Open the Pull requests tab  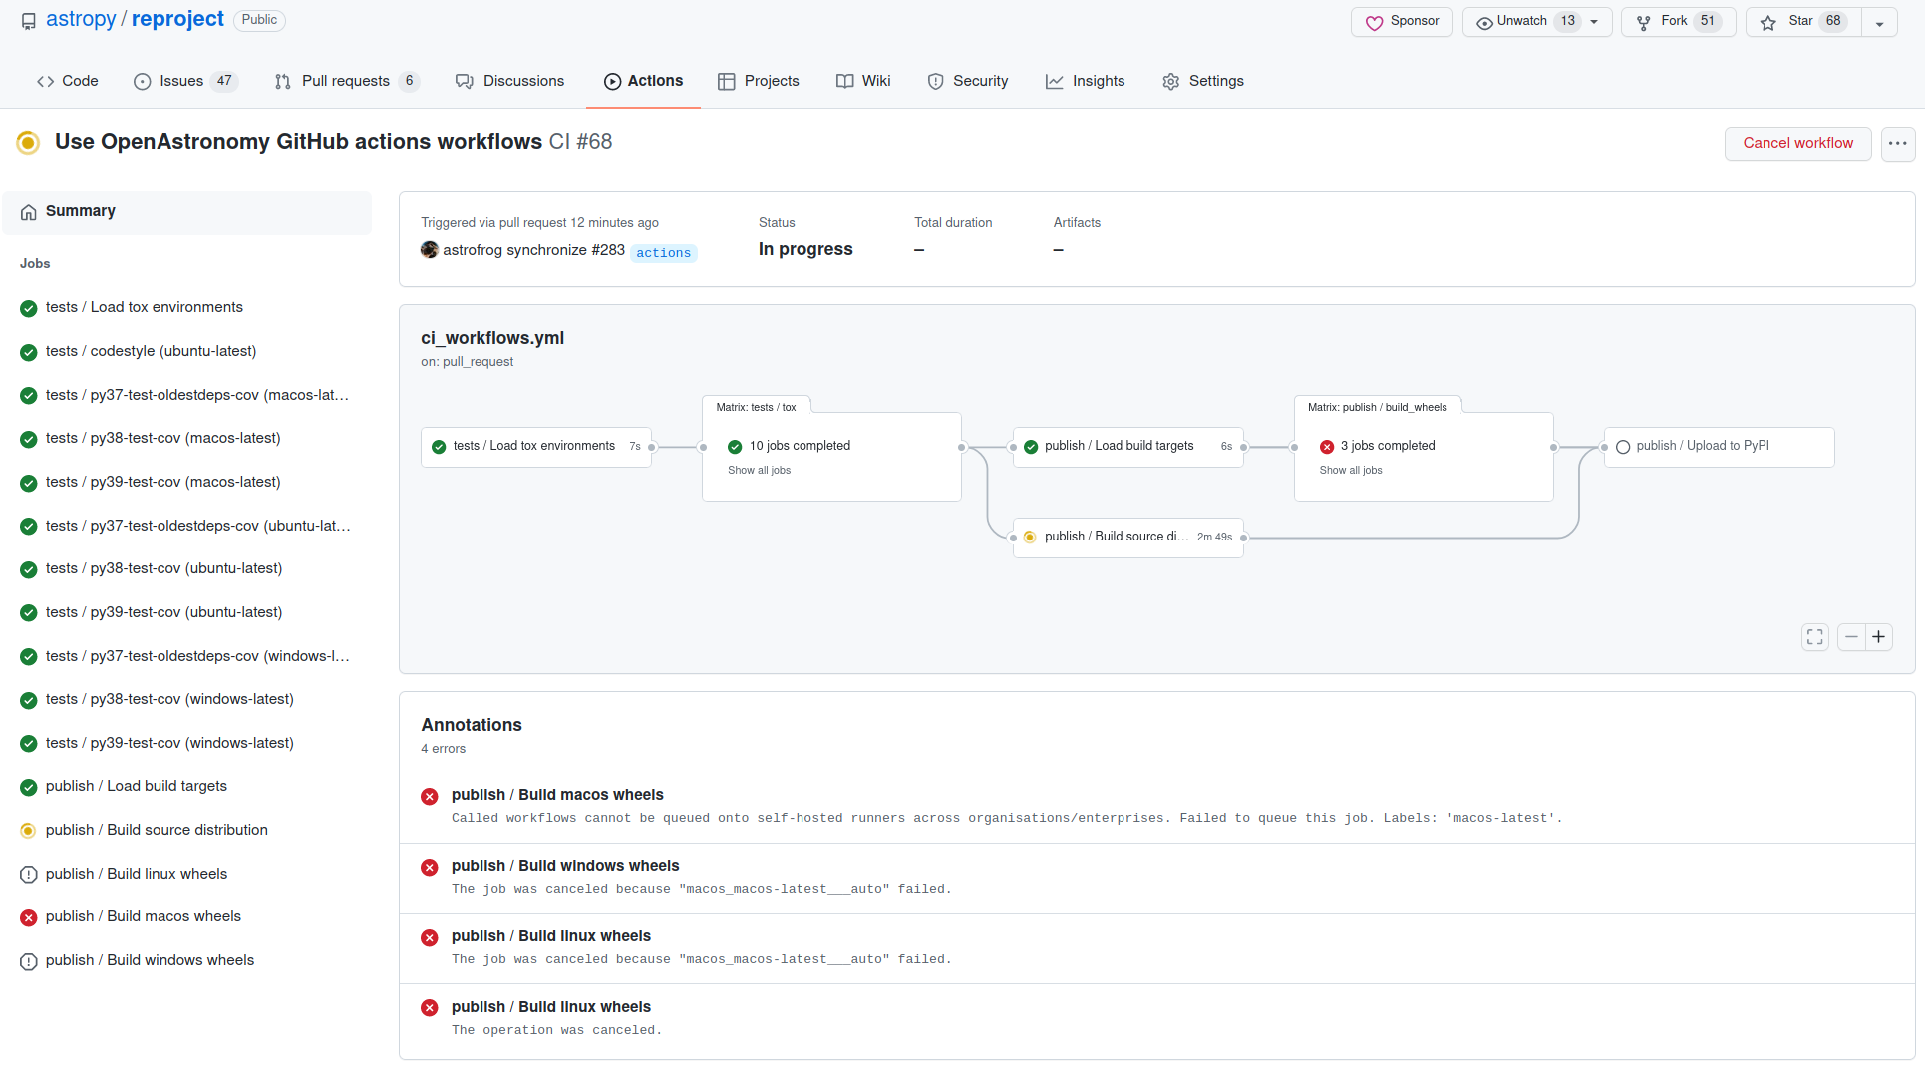click(346, 81)
